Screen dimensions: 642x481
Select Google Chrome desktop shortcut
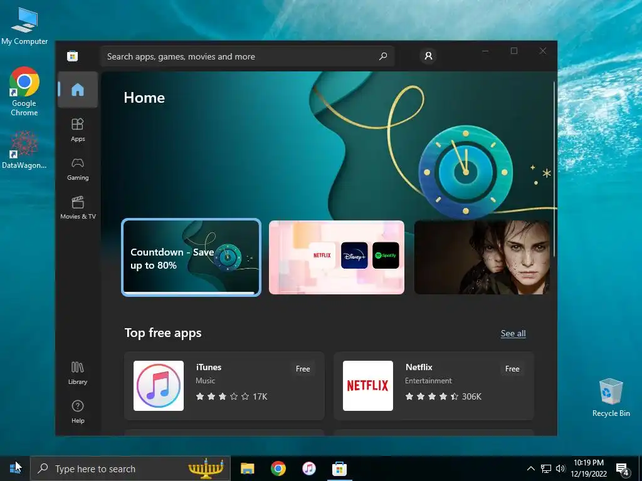coord(24,91)
